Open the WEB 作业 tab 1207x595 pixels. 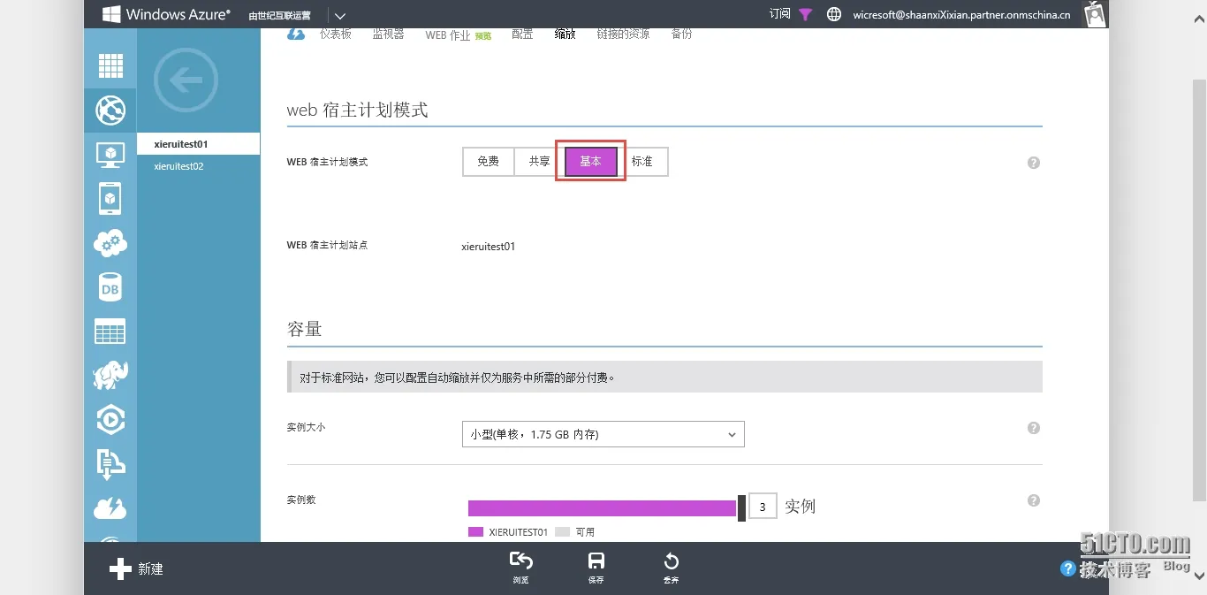[448, 34]
